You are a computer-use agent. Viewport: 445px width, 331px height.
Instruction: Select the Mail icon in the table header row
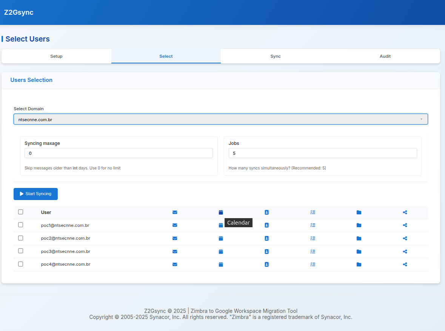click(175, 212)
